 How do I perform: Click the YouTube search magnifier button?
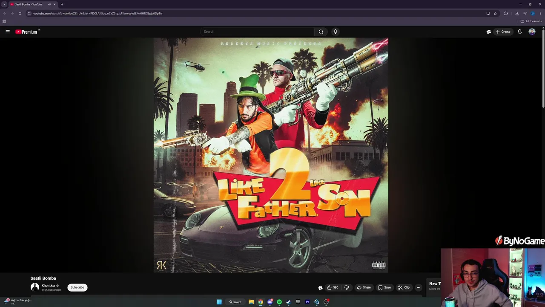point(321,32)
